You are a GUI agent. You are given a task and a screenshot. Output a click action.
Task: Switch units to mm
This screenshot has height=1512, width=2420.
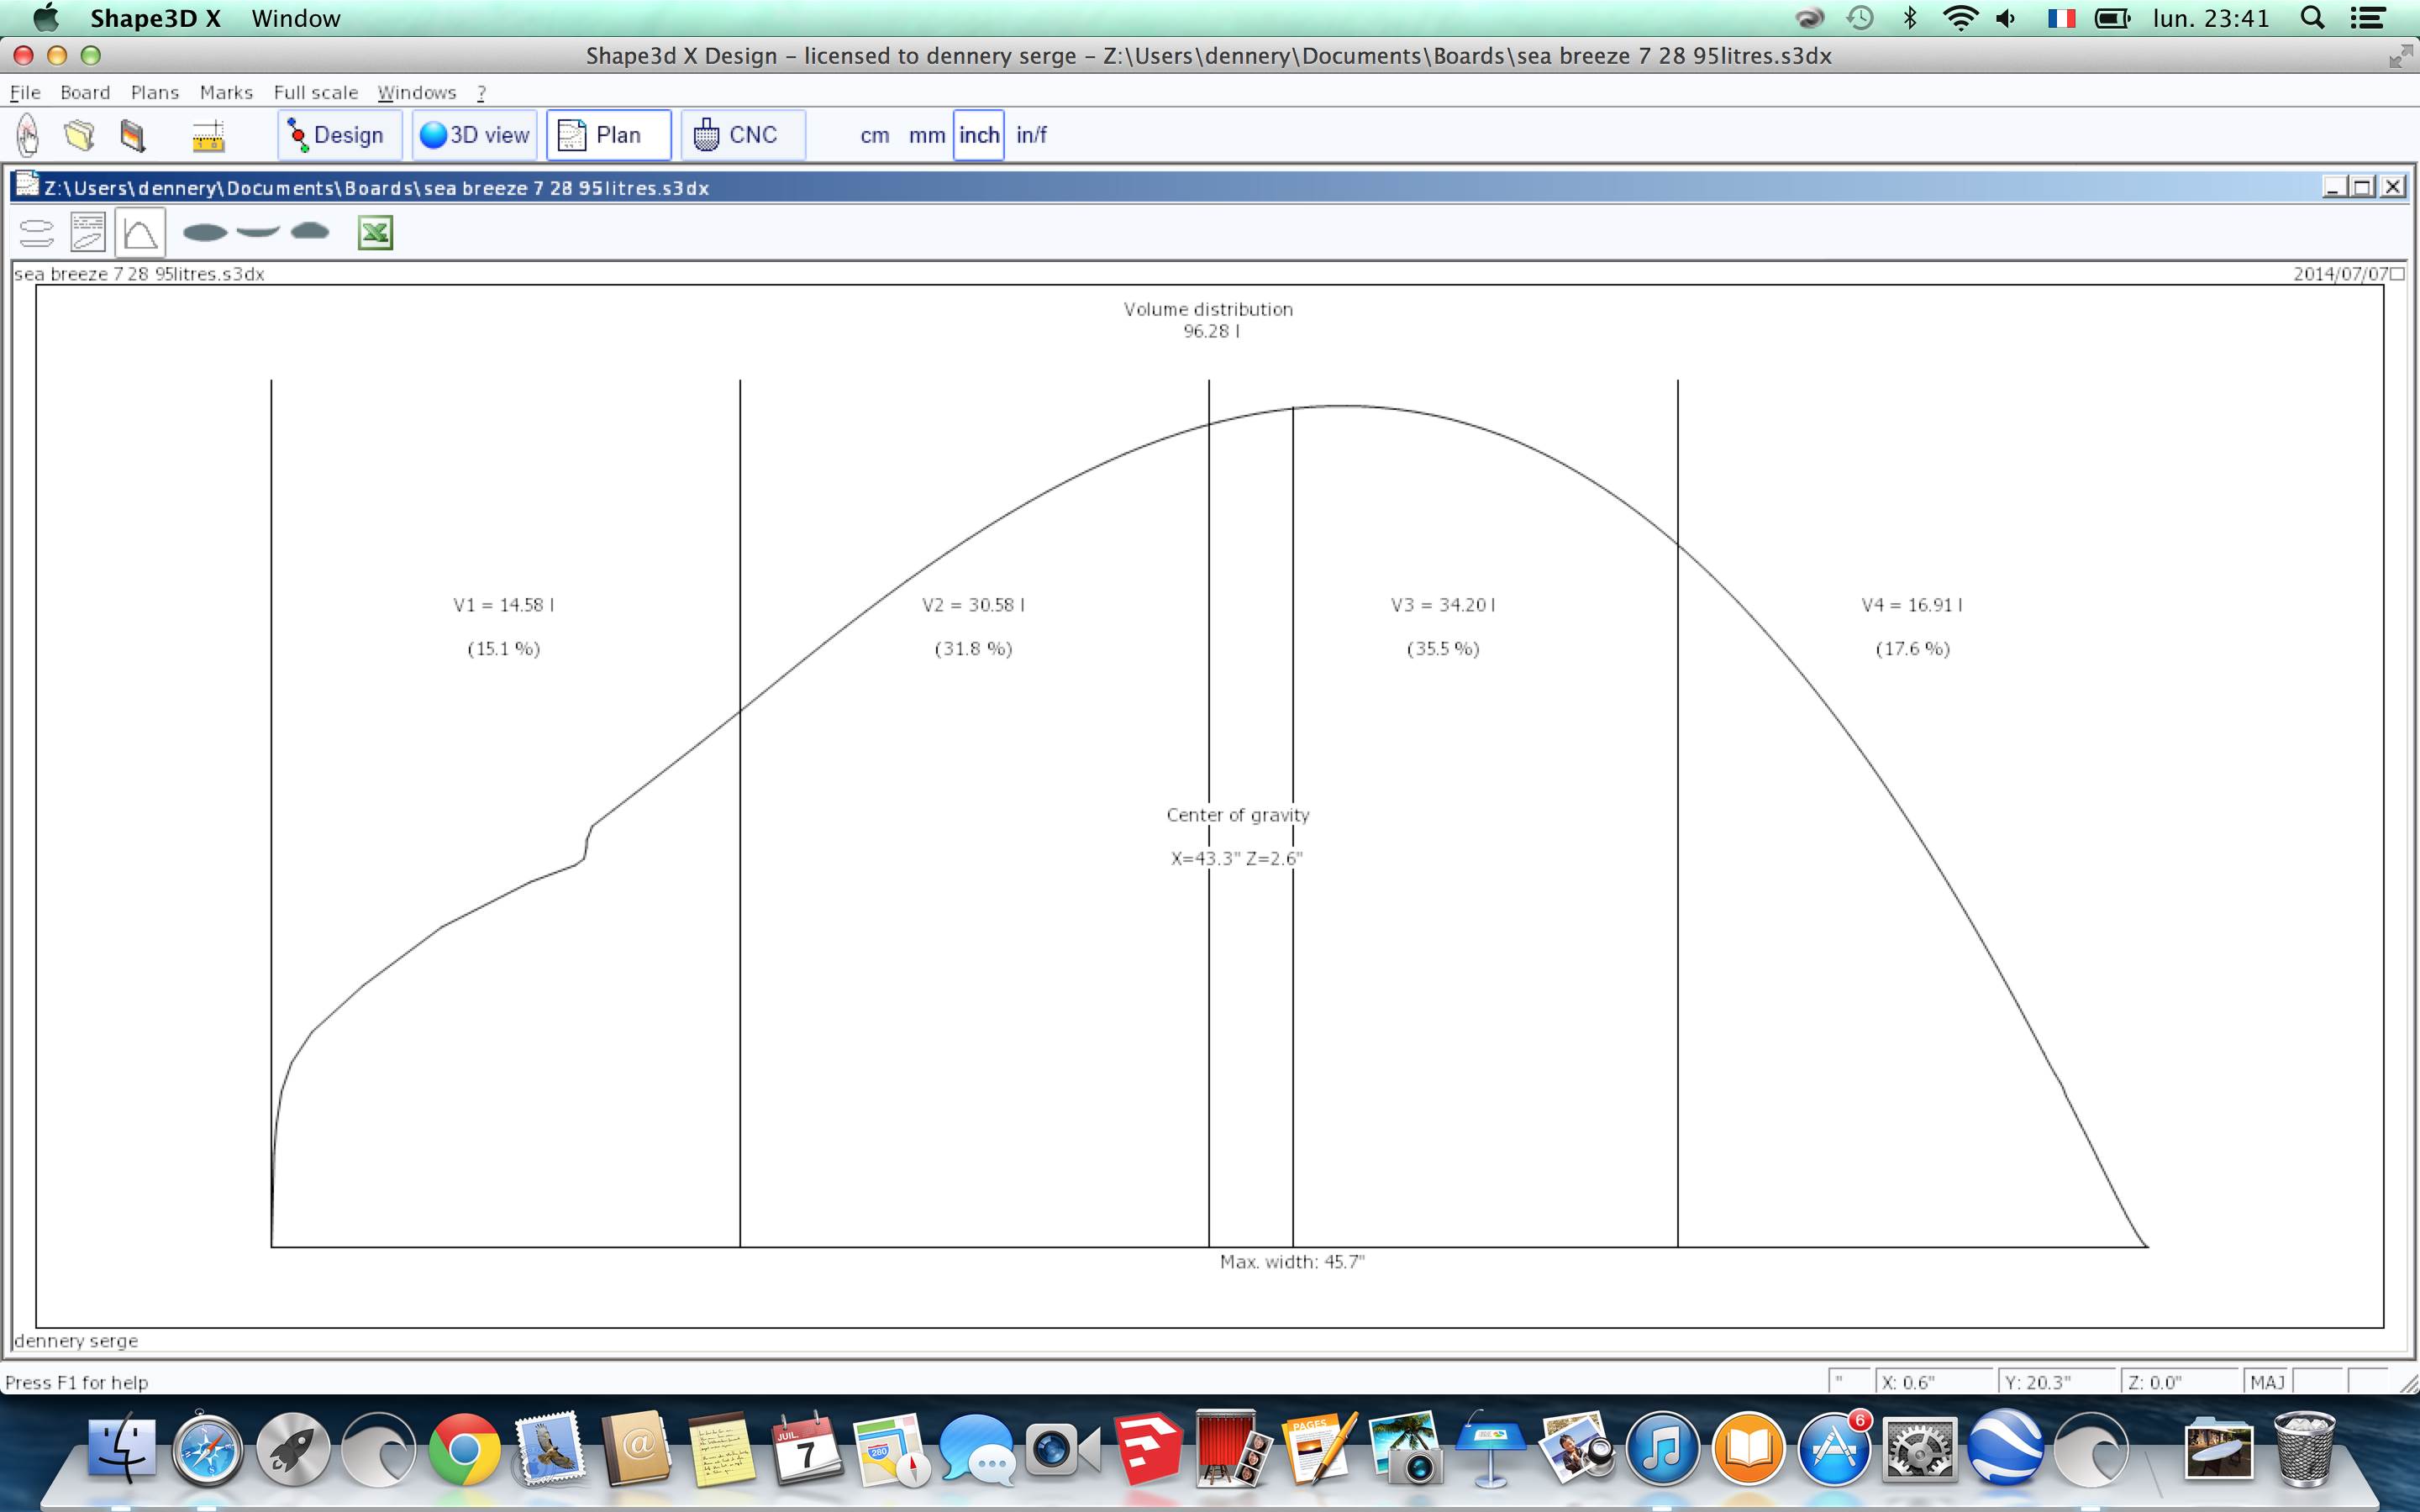click(926, 135)
